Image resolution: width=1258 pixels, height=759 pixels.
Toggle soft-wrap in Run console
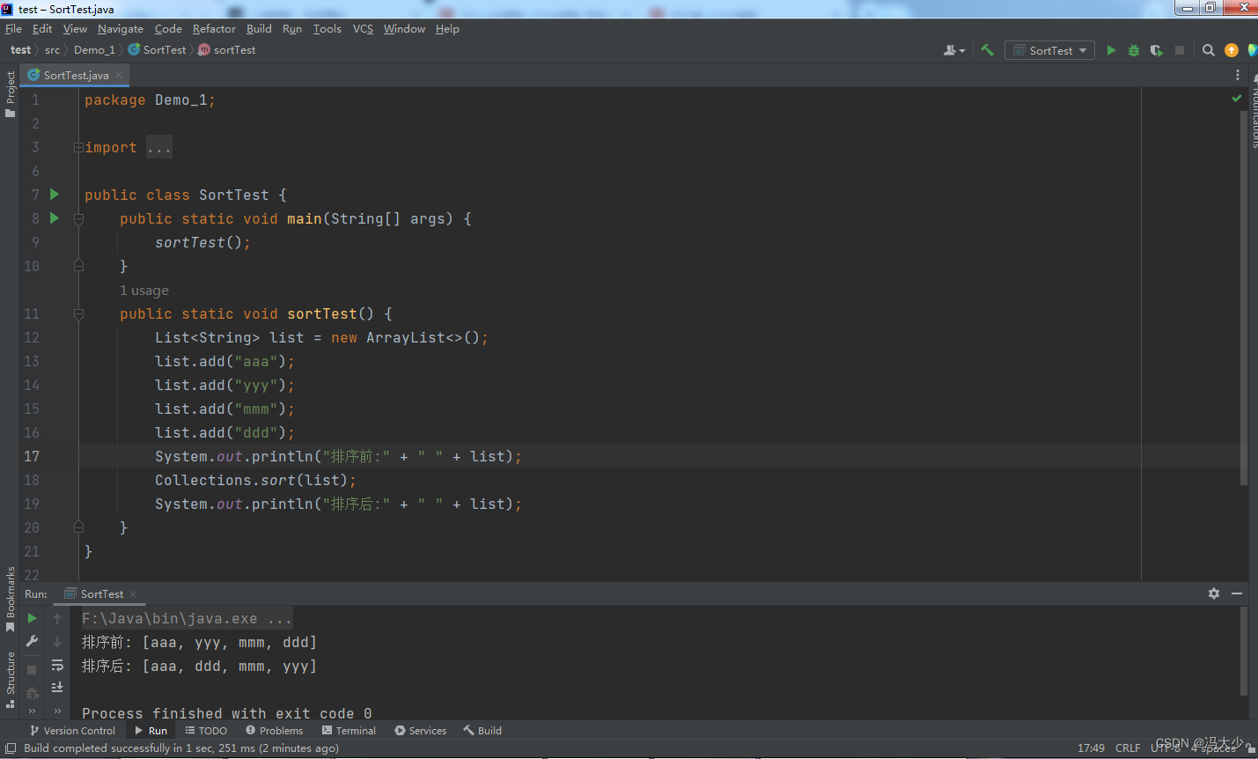tap(57, 665)
